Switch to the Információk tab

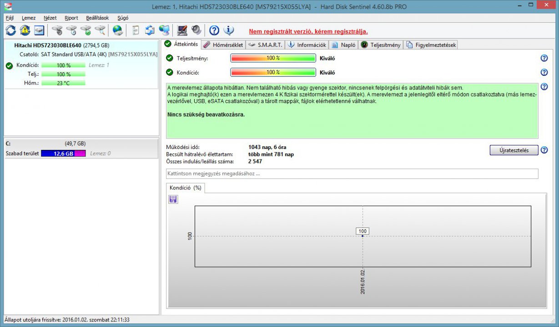307,45
